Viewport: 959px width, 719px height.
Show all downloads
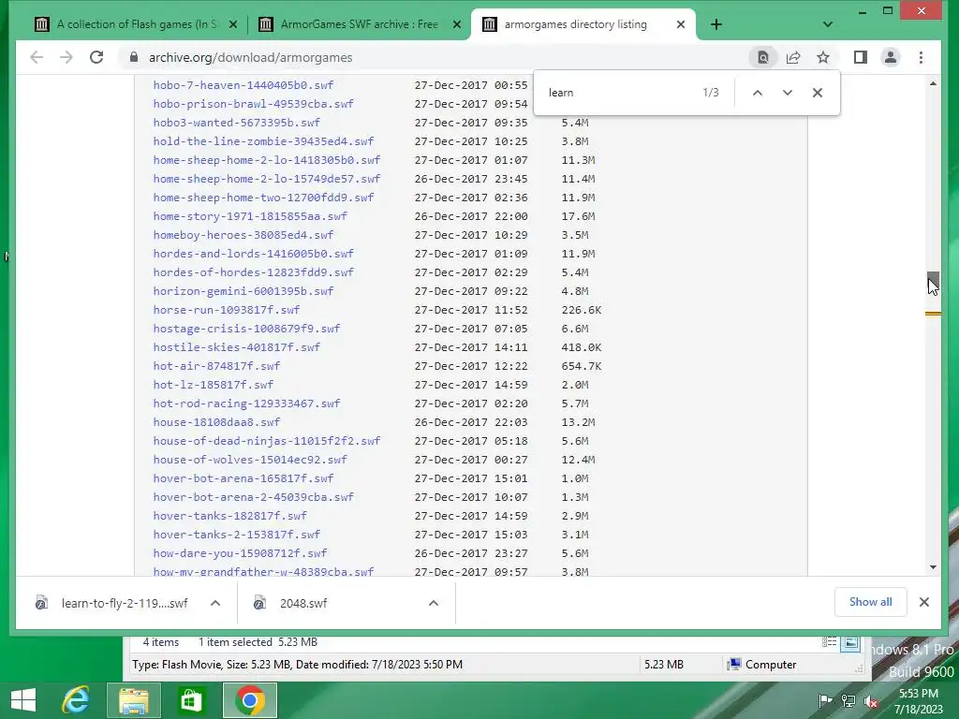click(870, 602)
